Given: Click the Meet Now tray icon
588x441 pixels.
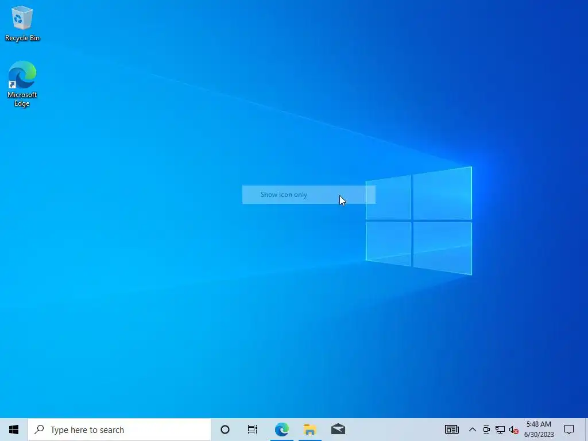Looking at the screenshot, I should coord(486,430).
